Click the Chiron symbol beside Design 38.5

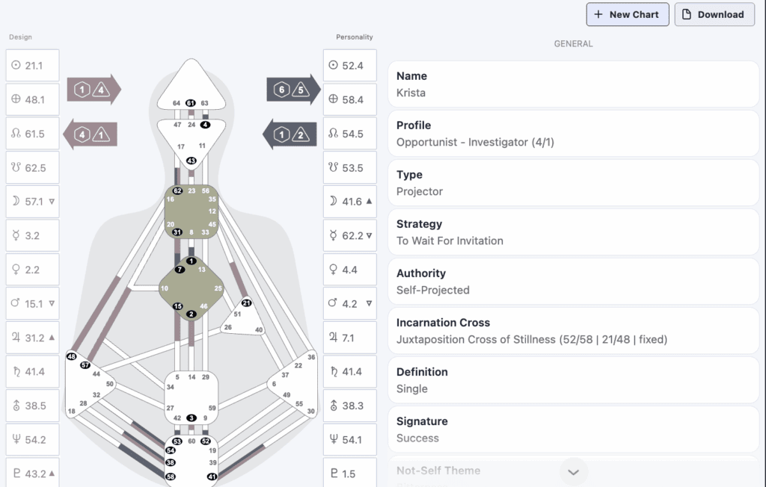[x=15, y=406]
